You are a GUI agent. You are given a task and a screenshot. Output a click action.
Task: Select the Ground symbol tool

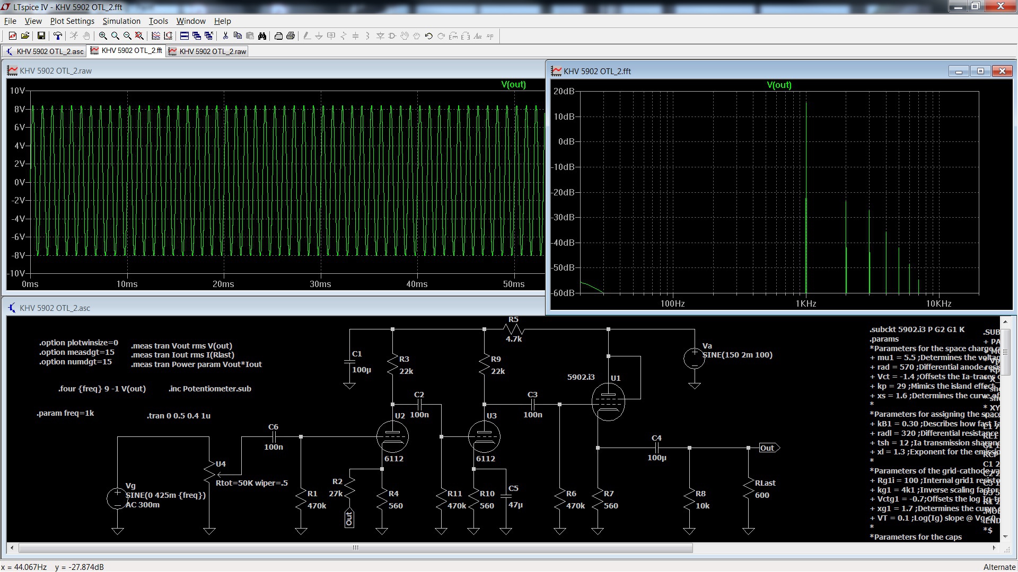click(319, 36)
